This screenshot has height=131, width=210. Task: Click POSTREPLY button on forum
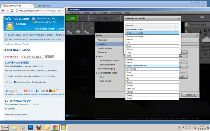click(11, 57)
